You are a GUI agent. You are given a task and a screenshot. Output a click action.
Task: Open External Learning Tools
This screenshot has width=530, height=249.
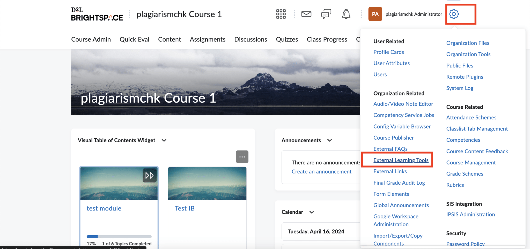click(401, 160)
